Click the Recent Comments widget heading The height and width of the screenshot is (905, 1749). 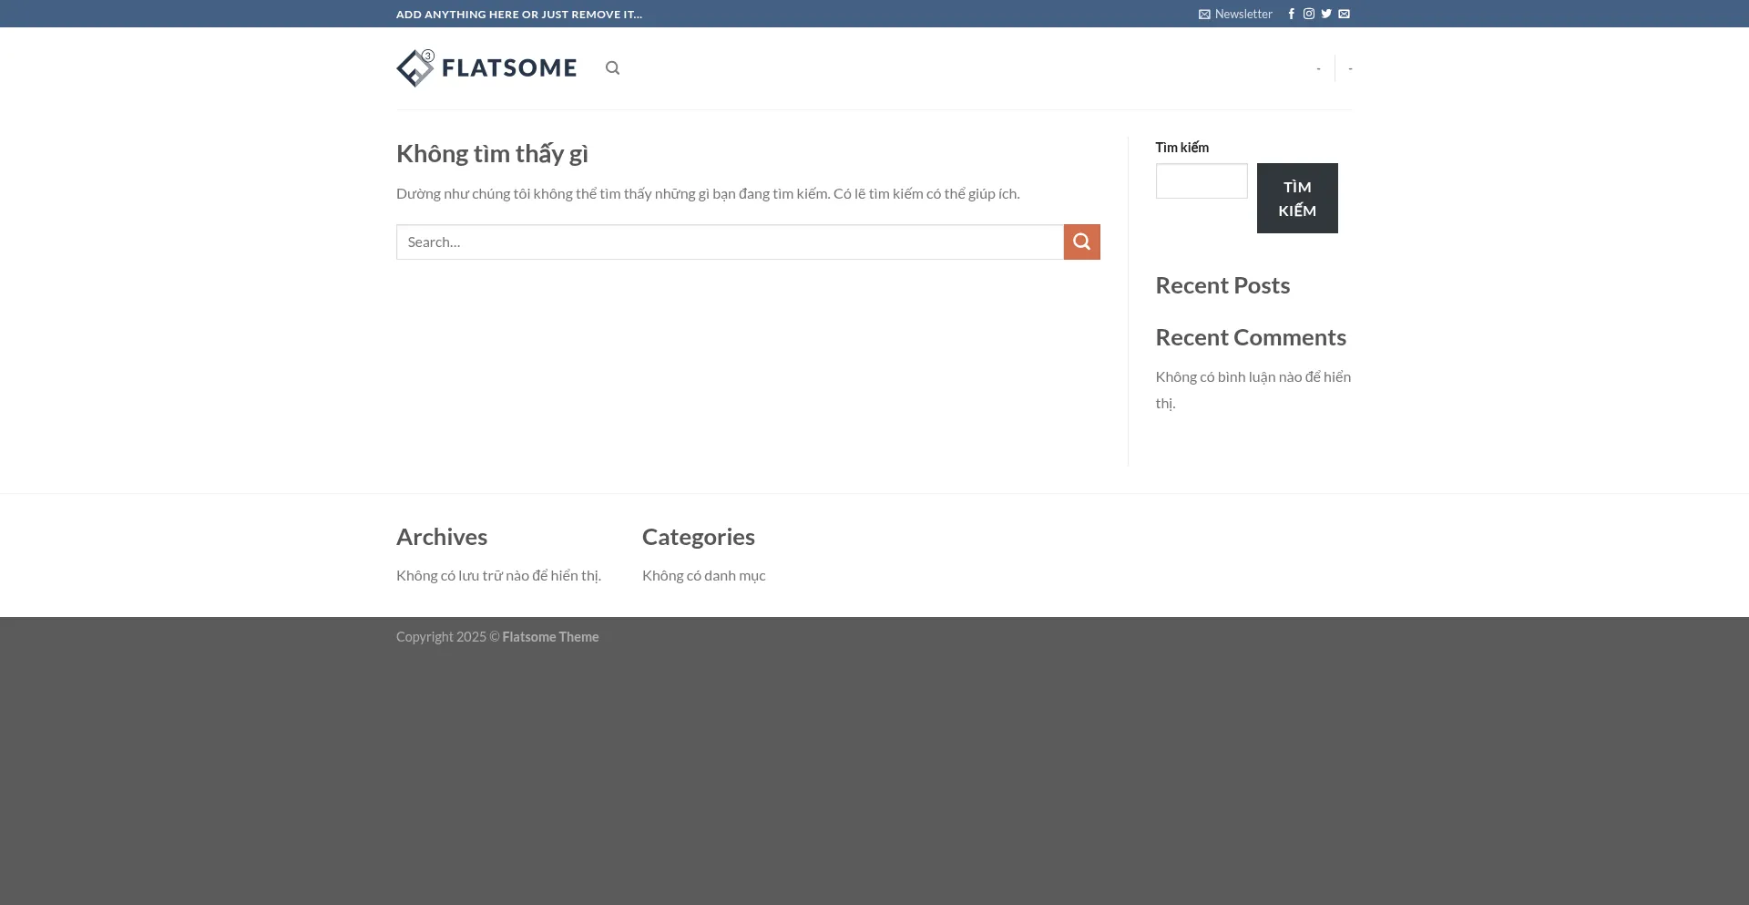pos(1250,337)
